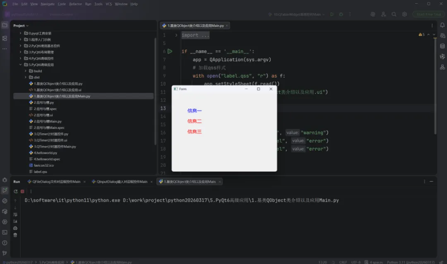Open Notifications bell icon
Viewport: 447px width, 264px height.
(442, 25)
